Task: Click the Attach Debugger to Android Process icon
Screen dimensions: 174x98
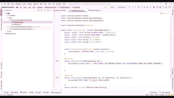Action: coord(147,7)
